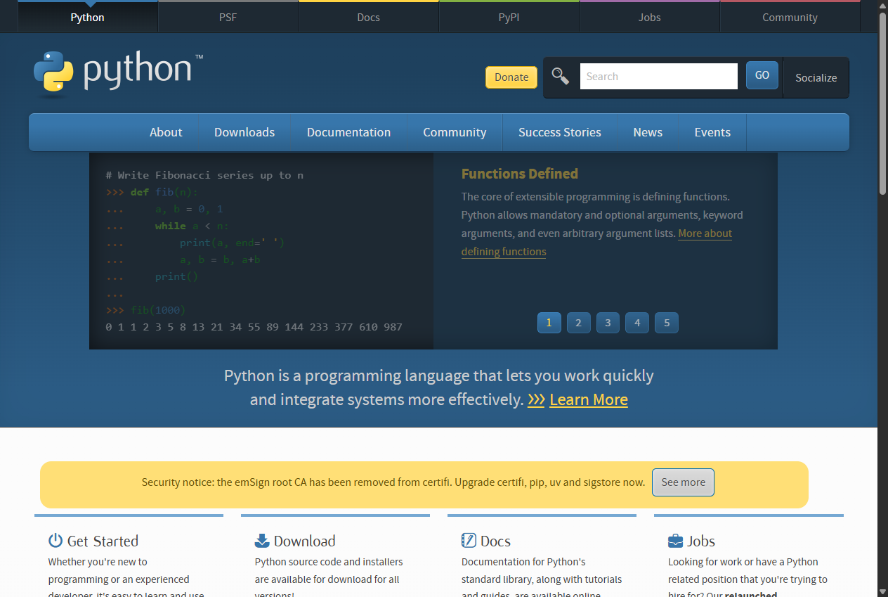
Task: Click the GO search button
Action: point(762,75)
